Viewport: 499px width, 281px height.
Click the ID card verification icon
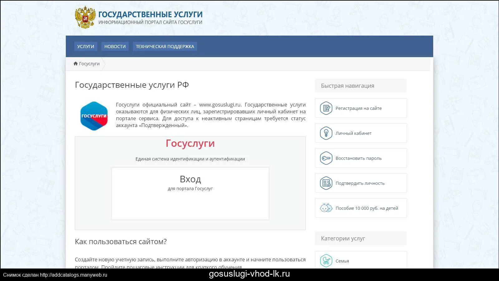pos(326,183)
